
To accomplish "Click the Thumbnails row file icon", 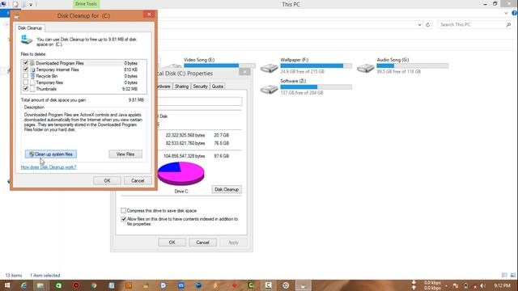I will [32, 89].
